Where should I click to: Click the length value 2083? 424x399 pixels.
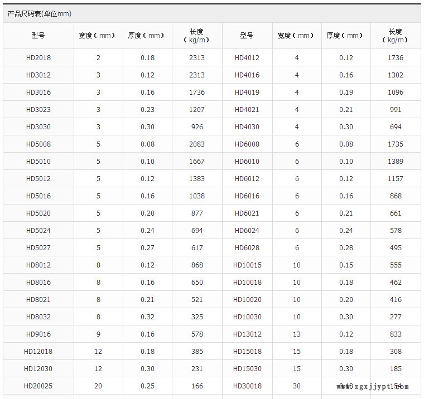tap(197, 144)
